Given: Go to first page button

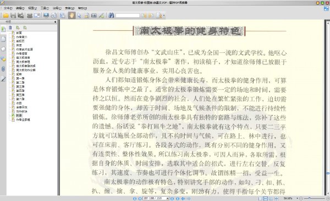Looking at the screenshot, I should pyautogui.click(x=135, y=198).
